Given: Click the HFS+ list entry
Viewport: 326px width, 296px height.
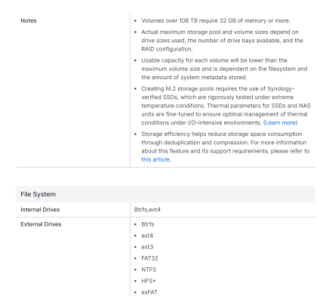Looking at the screenshot, I should (149, 281).
